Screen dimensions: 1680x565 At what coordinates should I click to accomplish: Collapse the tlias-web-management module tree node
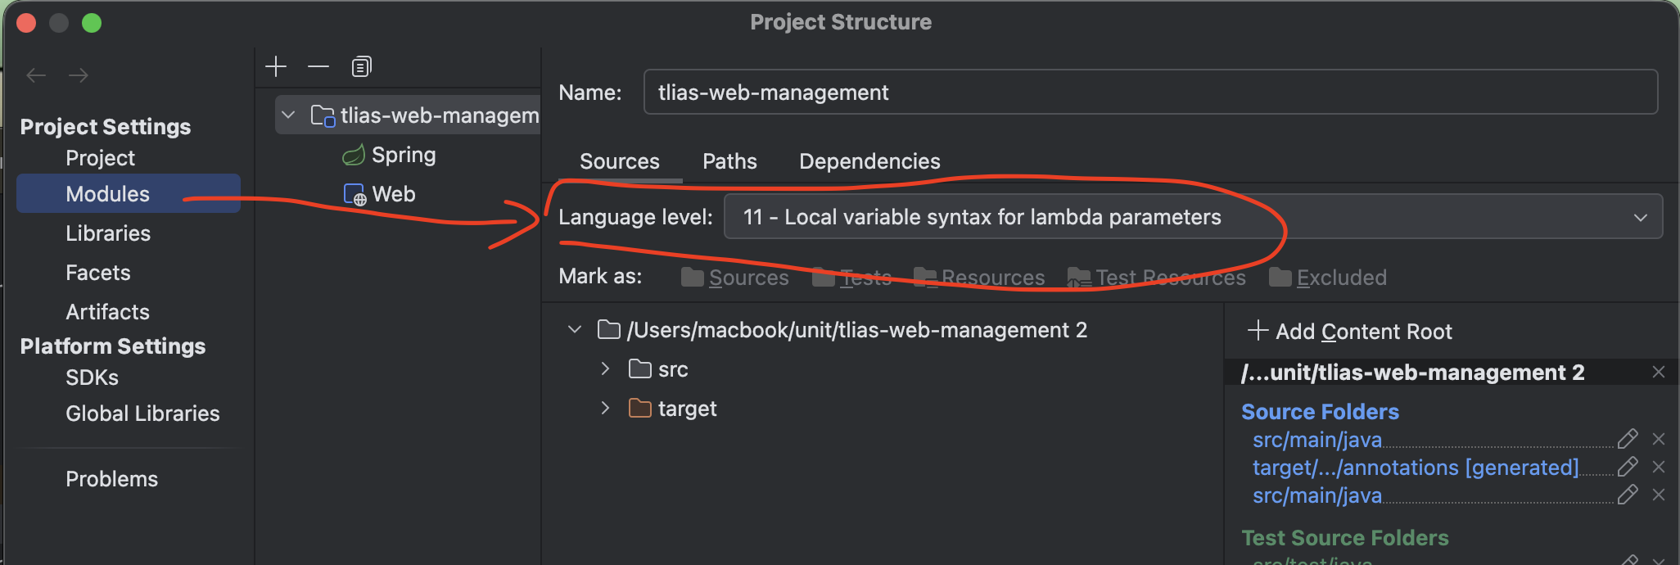288,115
